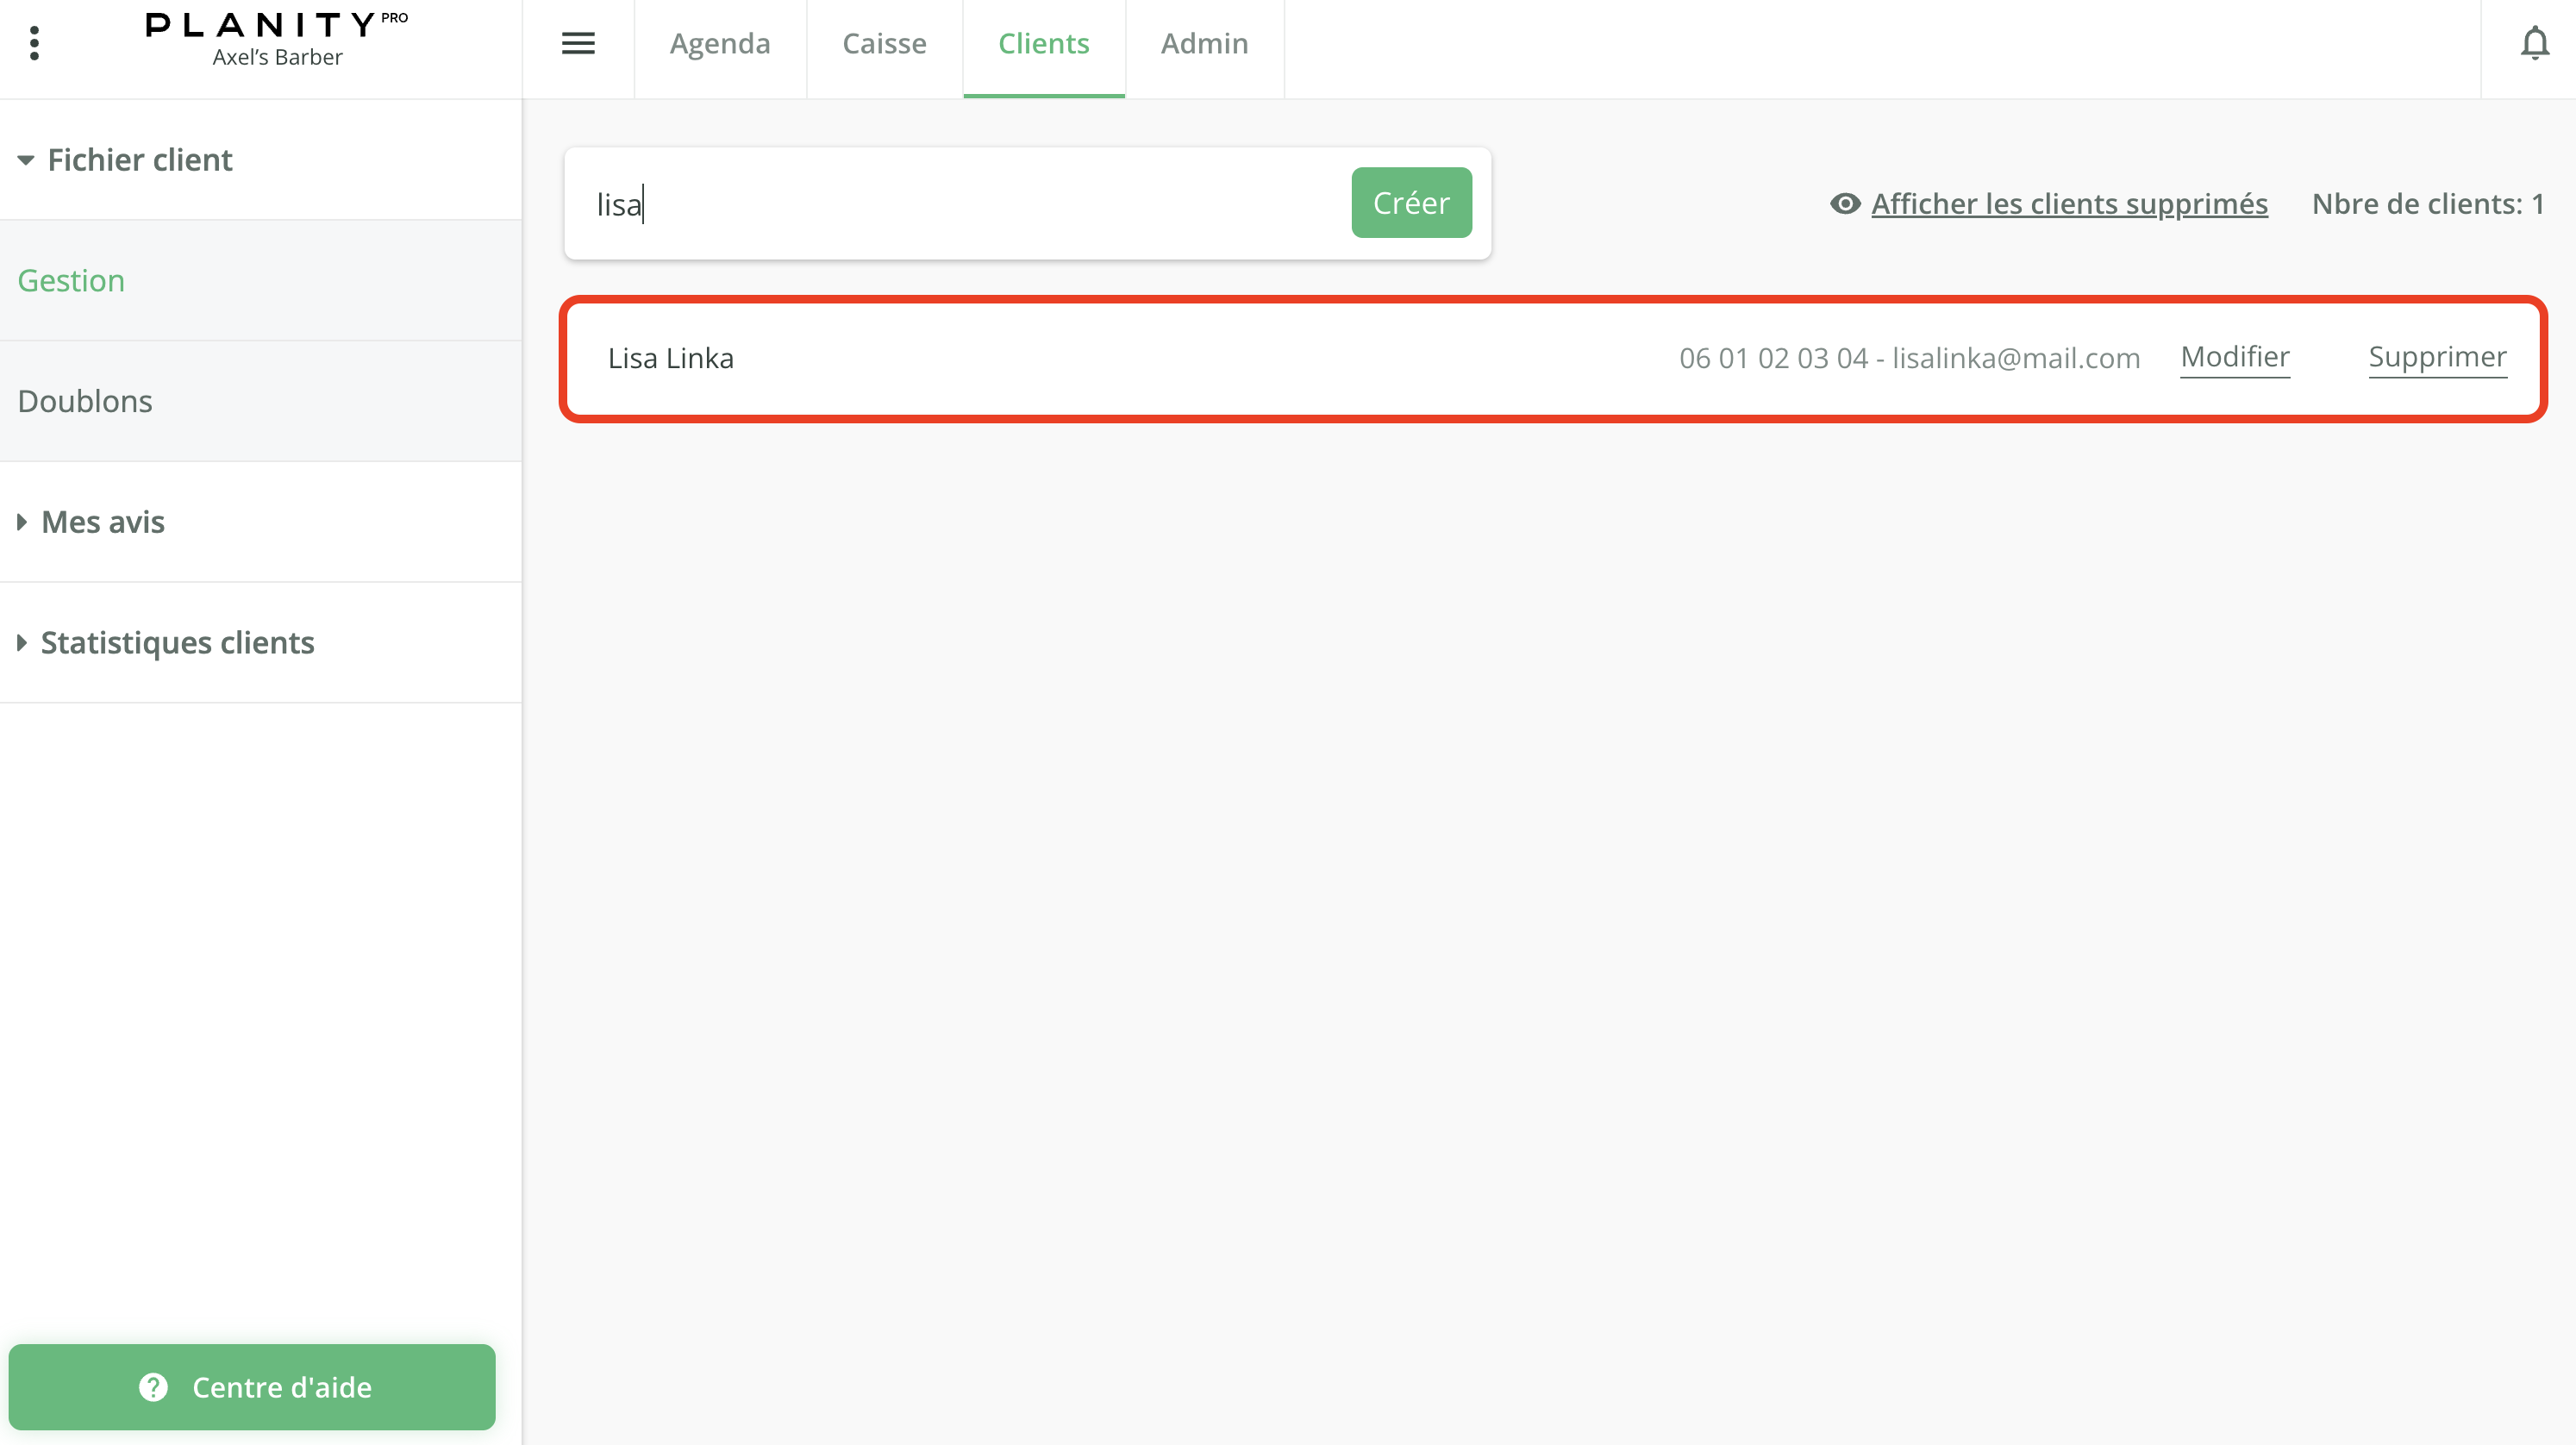Select Gestion in the sidebar
2576x1445 pixels.
(x=71, y=281)
